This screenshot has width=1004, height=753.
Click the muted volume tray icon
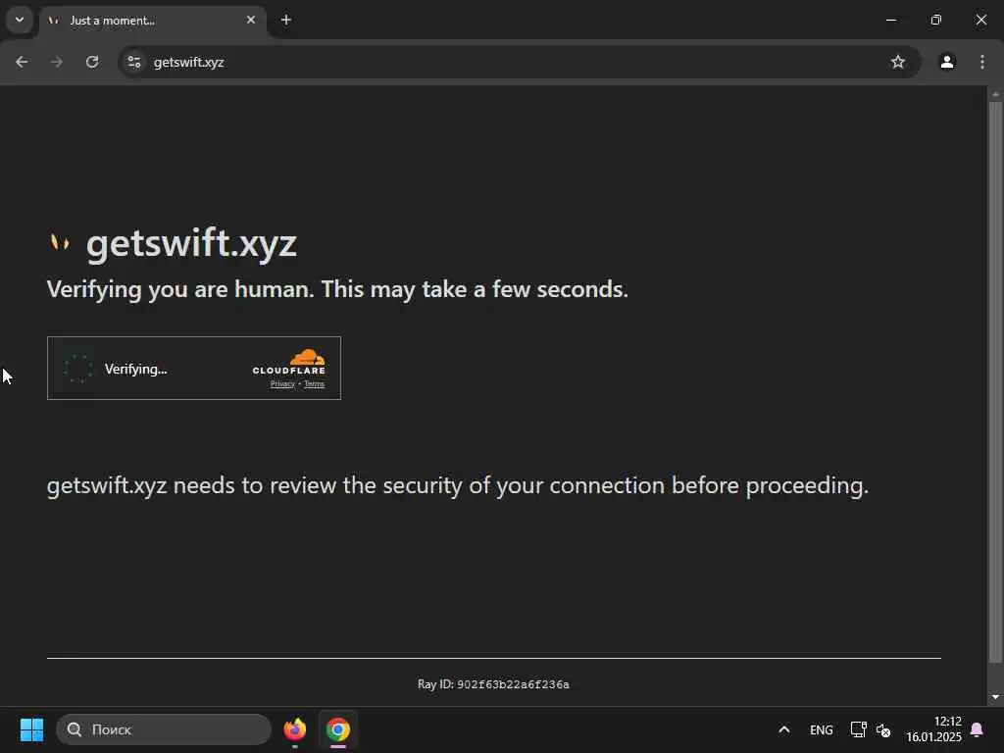click(x=883, y=729)
